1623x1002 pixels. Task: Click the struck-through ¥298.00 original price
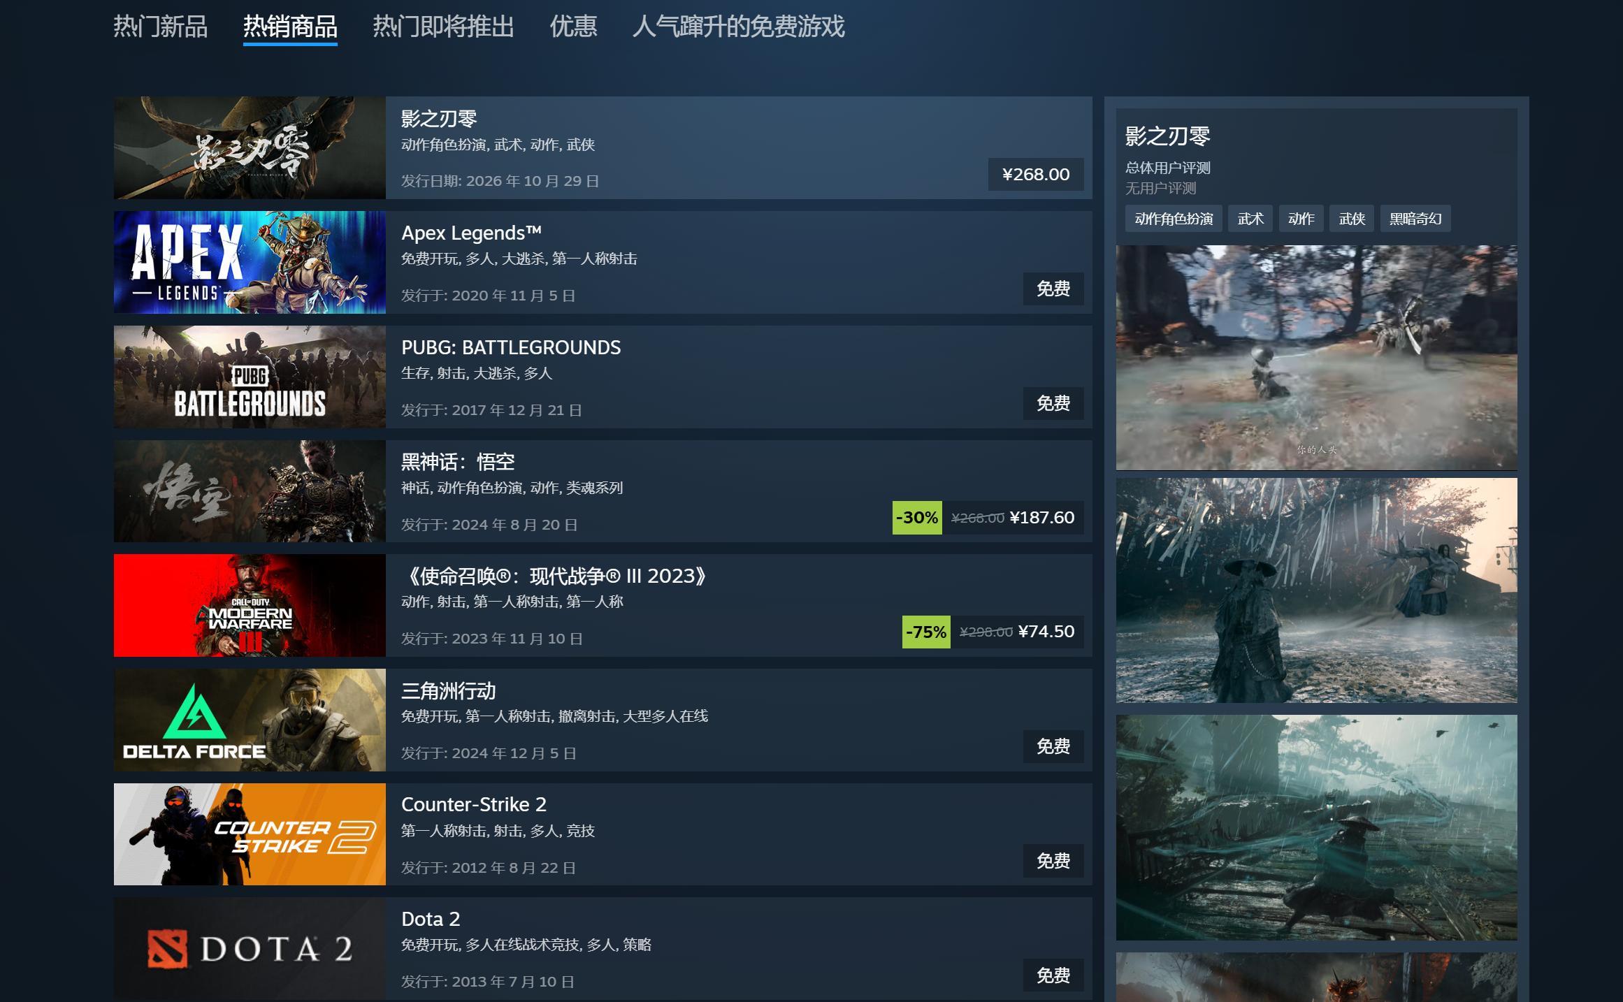click(x=986, y=632)
